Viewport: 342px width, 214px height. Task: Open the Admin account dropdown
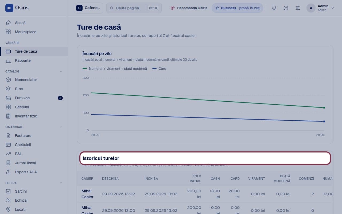(x=321, y=8)
